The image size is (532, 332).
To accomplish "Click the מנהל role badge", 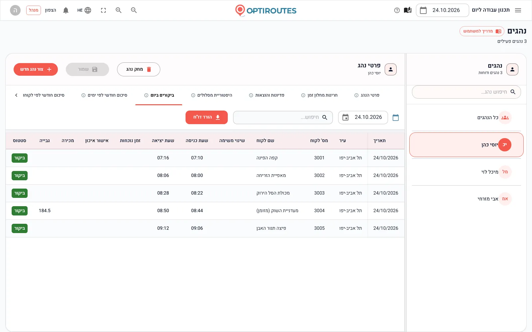I will coord(34,10).
